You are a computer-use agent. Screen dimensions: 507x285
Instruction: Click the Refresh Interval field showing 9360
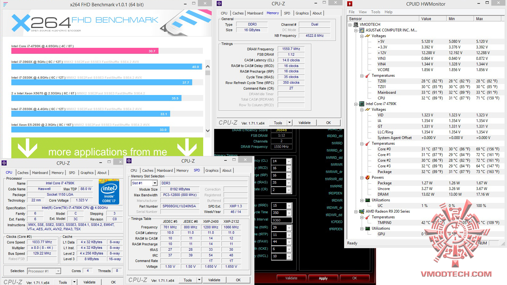[x=282, y=220]
